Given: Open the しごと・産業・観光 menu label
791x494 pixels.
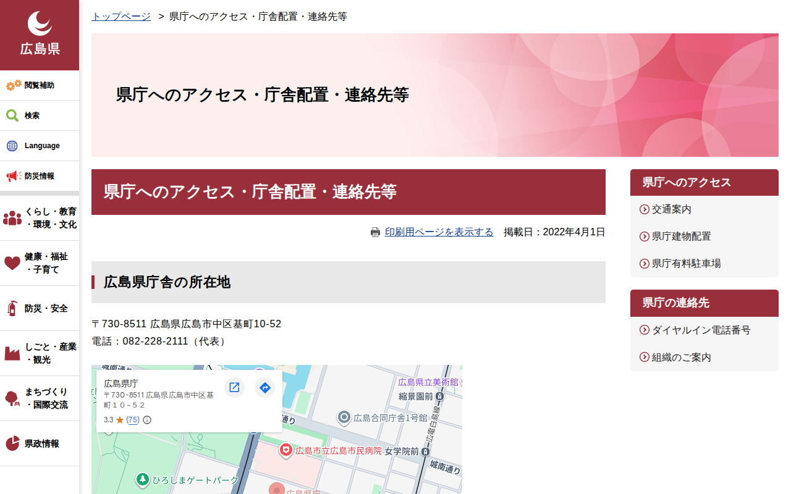Looking at the screenshot, I should (x=51, y=353).
